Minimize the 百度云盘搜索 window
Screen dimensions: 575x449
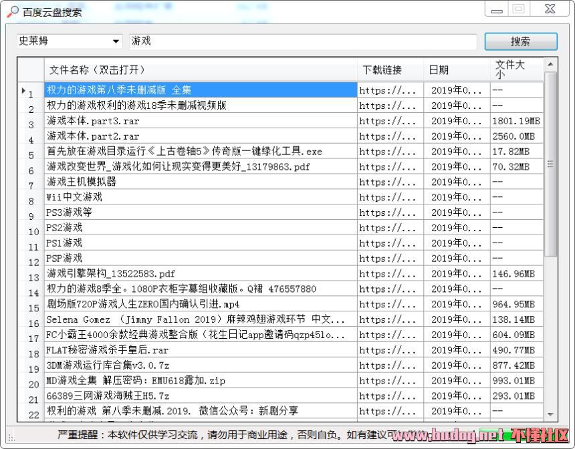point(497,9)
